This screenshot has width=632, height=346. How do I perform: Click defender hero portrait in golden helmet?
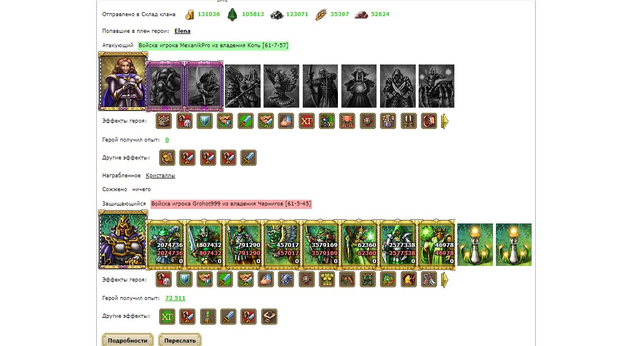123,239
